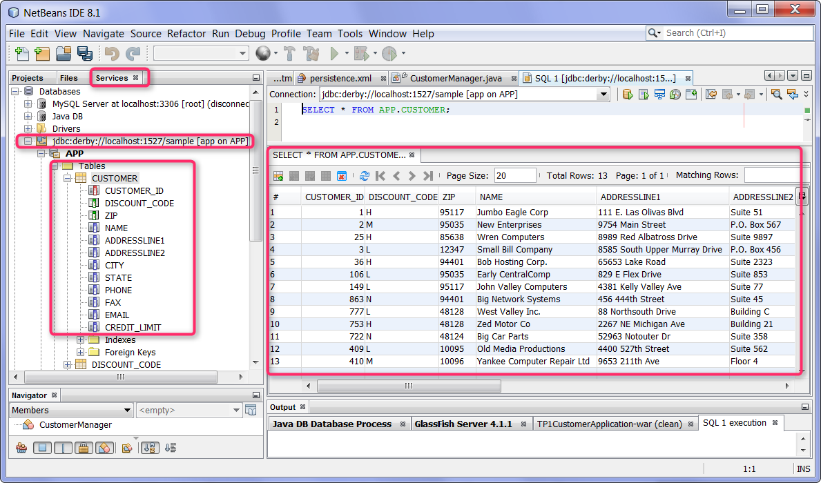
Task: Switch to the Files tab
Action: (68, 78)
